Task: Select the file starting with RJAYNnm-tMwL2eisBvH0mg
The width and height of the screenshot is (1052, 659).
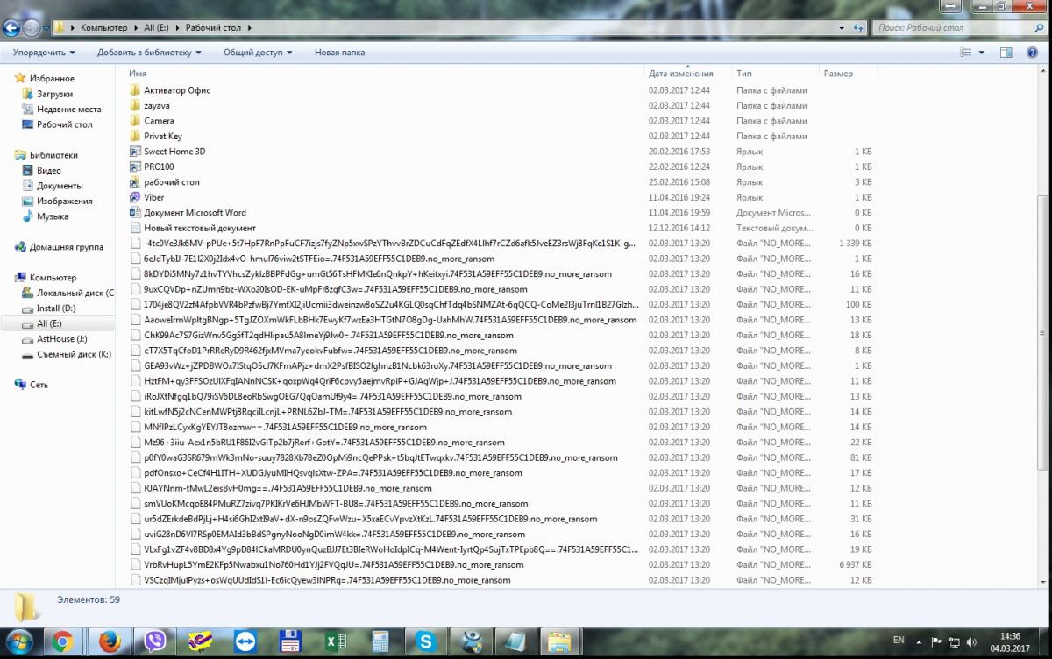Action: [x=288, y=488]
